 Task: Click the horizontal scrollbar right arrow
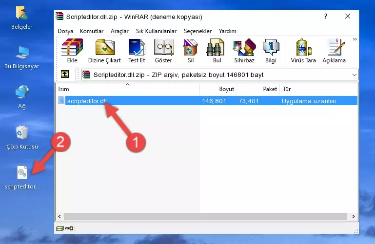point(353,217)
